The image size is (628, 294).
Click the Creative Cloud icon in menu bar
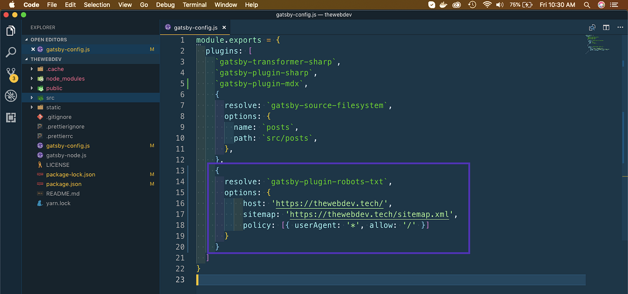[x=457, y=5]
